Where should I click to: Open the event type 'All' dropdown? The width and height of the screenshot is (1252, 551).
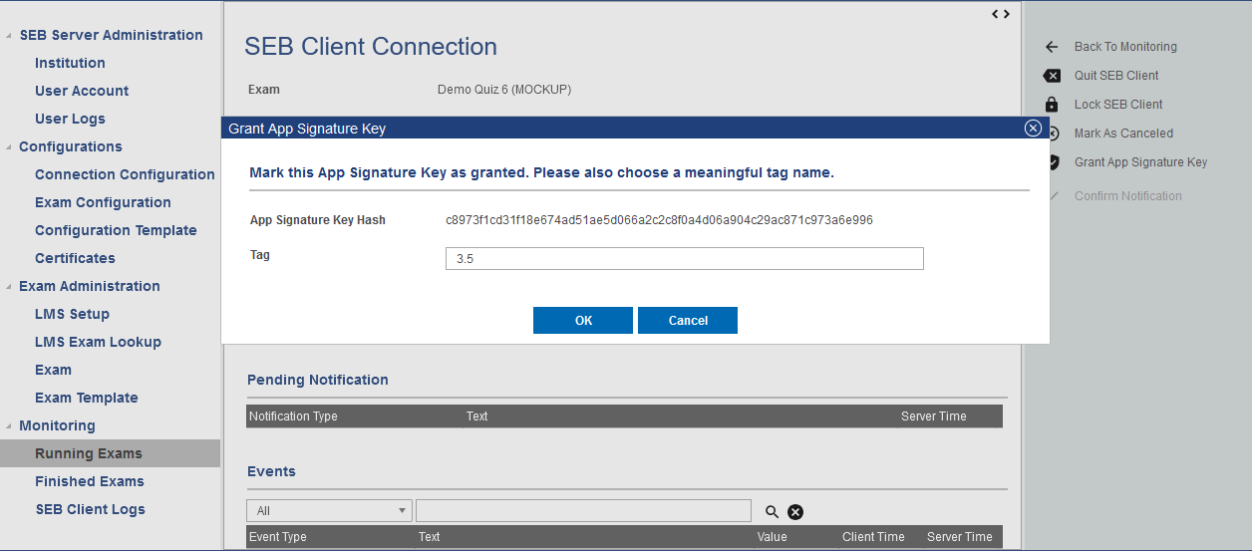tap(329, 511)
